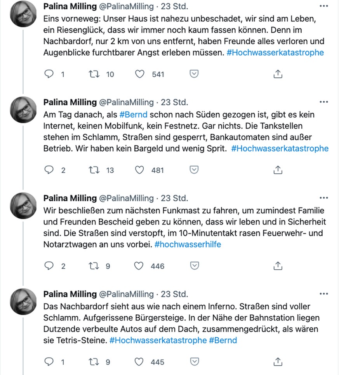Retweet the tweet with 13 retweets
Screen dimensions: 339x375
tap(94, 170)
